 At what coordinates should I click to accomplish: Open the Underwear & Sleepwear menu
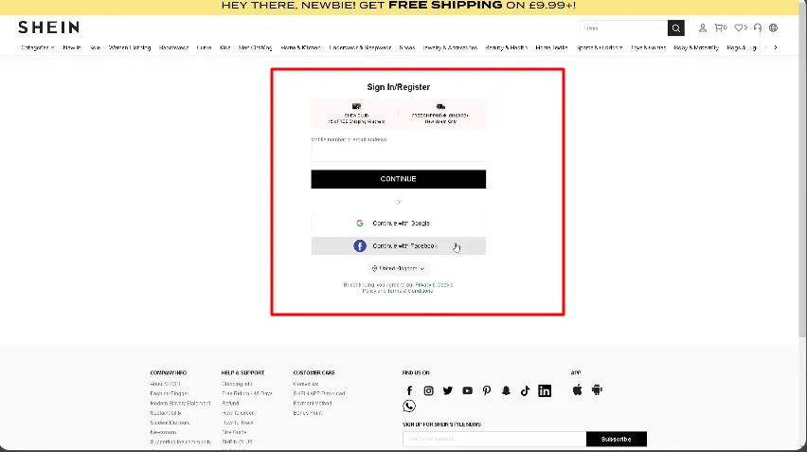[360, 47]
